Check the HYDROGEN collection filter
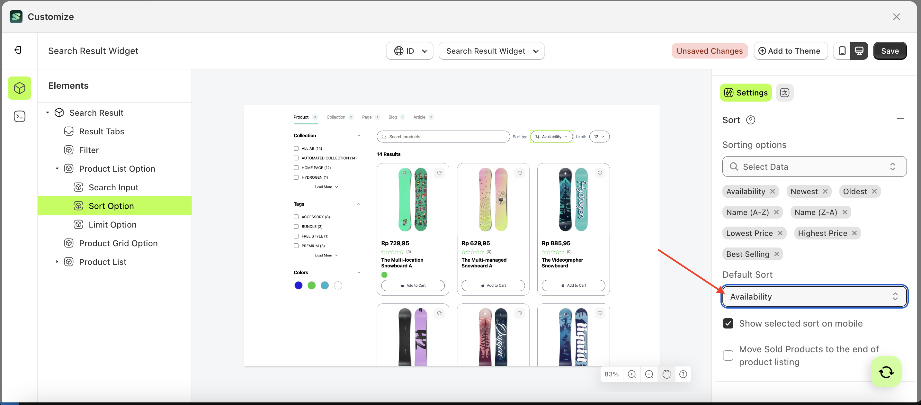Image resolution: width=921 pixels, height=405 pixels. (296, 177)
